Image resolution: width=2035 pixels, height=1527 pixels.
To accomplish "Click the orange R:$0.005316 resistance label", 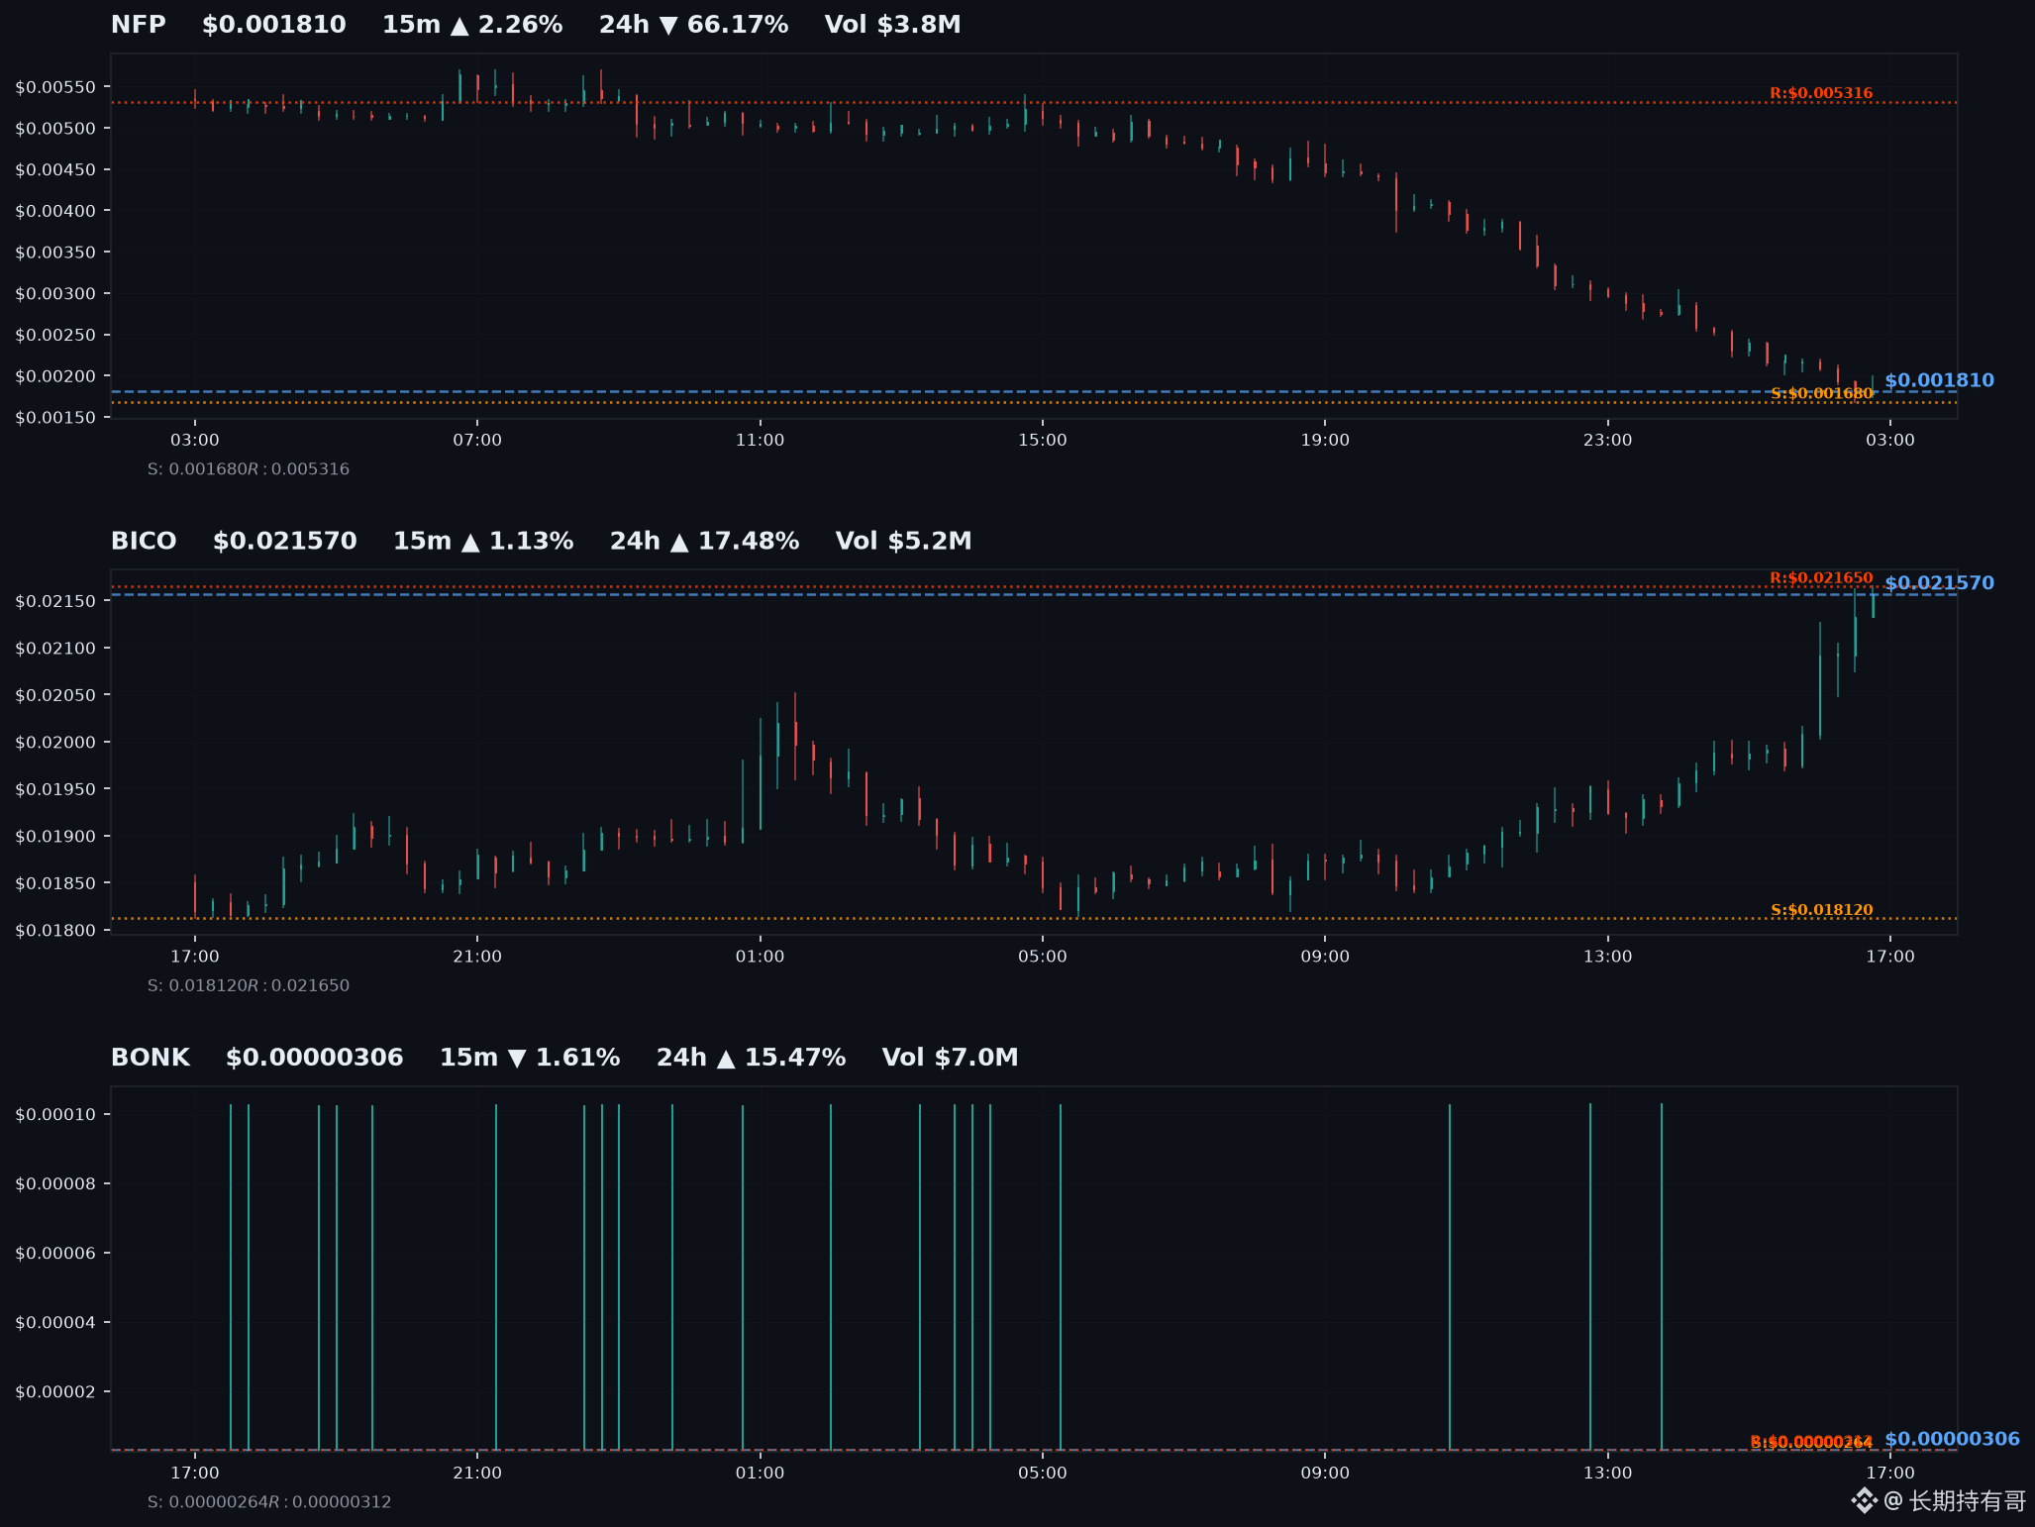I will [1821, 93].
